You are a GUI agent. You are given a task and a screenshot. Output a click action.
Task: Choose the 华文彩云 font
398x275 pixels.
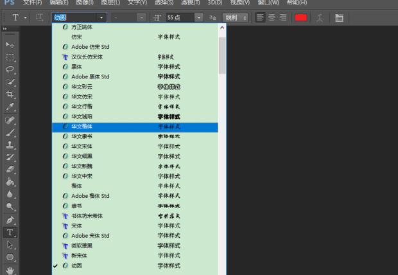click(135, 87)
